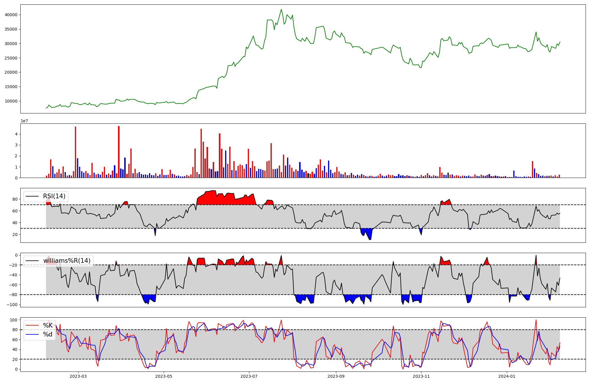
Task: Select the 2023-03 x-axis date label
Action: coord(78,376)
